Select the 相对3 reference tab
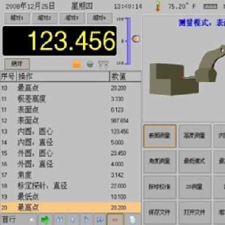This screenshot has width=225, height=225. click(72, 18)
